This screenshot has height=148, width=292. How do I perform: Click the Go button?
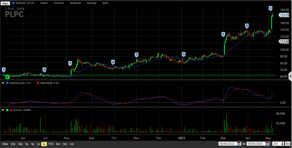[288, 144]
